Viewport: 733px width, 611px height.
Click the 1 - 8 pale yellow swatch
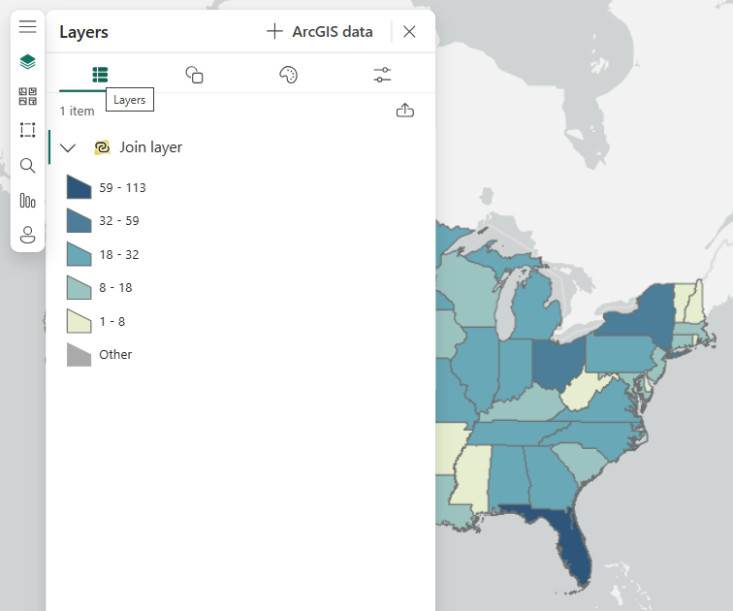click(79, 321)
